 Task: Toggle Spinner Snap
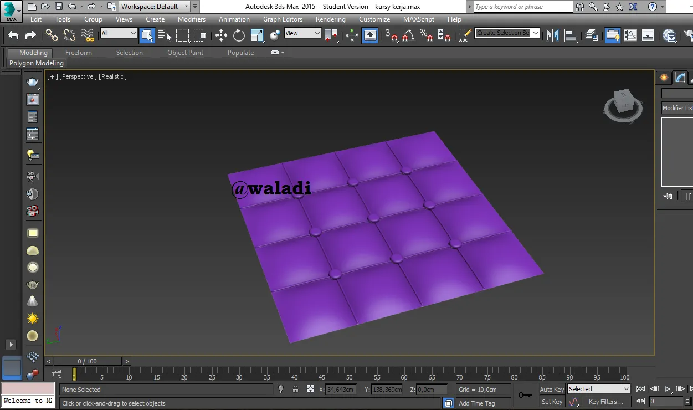pos(444,35)
